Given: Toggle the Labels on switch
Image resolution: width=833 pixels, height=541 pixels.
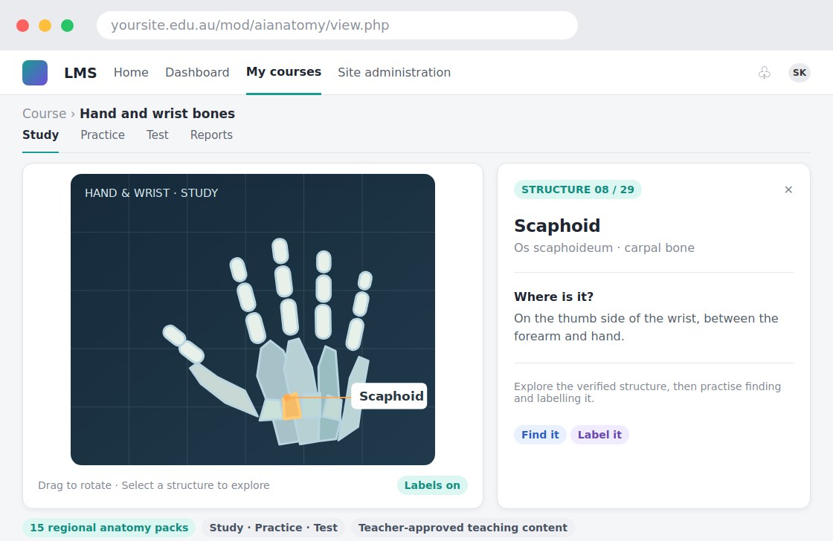Looking at the screenshot, I should coord(432,485).
